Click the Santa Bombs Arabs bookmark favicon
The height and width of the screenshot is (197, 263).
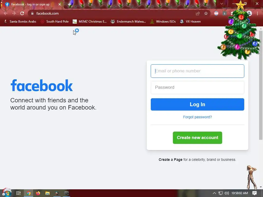click(6, 22)
